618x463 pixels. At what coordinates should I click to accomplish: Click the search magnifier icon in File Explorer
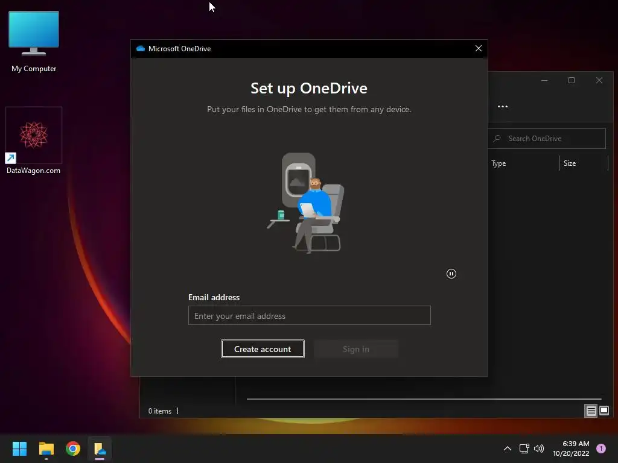[497, 139]
